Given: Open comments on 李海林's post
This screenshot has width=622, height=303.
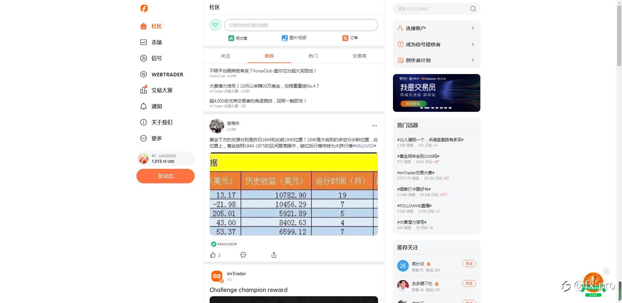Looking at the screenshot, I should 243,255.
